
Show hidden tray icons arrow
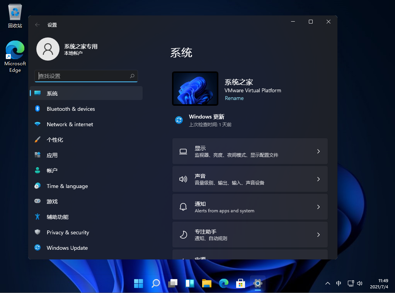[328, 283]
